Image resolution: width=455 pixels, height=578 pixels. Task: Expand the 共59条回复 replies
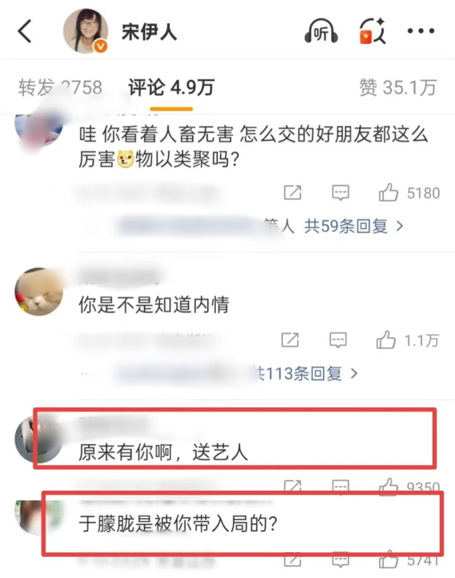click(346, 226)
